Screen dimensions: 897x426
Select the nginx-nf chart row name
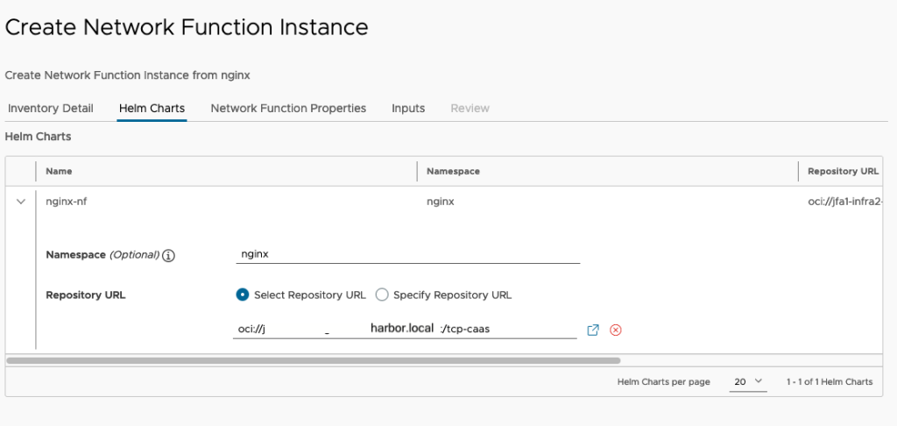[x=67, y=202]
